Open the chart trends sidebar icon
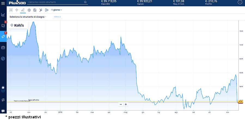This screenshot has width=245, height=120. tap(3, 15)
